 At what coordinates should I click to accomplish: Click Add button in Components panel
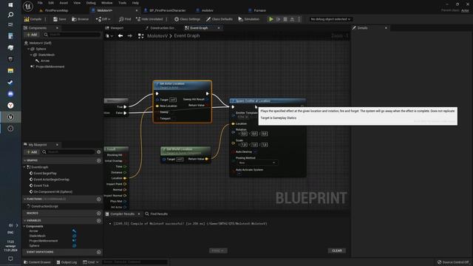[x=32, y=35]
